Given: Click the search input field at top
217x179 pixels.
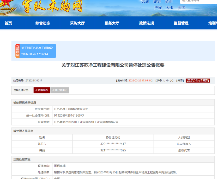Looking at the screenshot, I should pos(198,1).
